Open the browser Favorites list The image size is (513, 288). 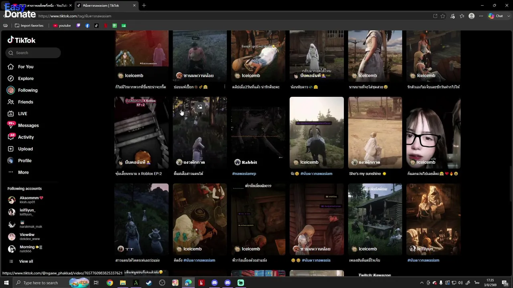(462, 16)
